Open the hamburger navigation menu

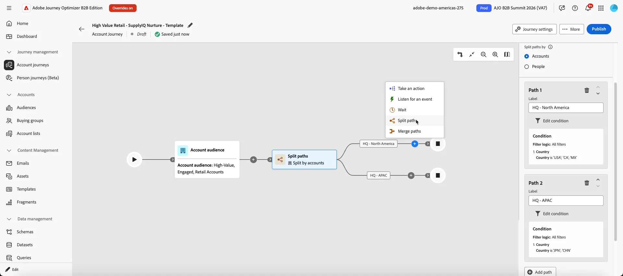[9, 8]
